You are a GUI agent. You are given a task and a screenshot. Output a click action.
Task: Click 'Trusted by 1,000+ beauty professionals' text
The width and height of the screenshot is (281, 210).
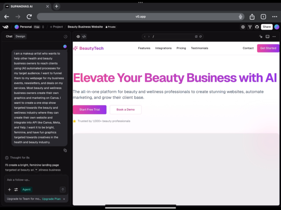[x=104, y=121]
